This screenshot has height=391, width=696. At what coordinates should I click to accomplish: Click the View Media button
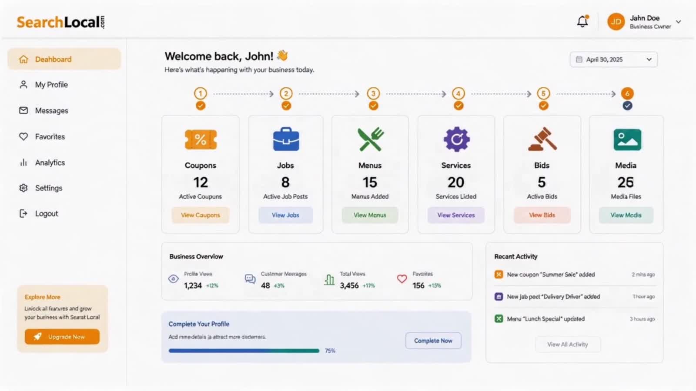click(x=626, y=215)
